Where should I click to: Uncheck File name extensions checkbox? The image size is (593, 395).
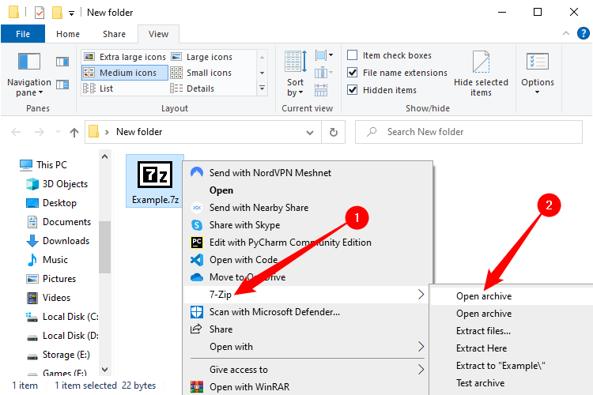(x=353, y=73)
